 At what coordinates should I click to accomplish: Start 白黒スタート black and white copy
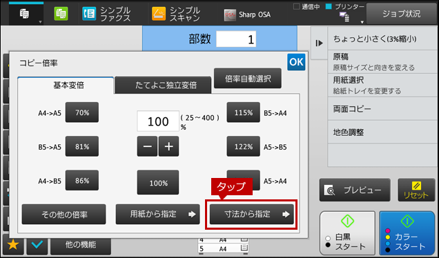point(347,233)
